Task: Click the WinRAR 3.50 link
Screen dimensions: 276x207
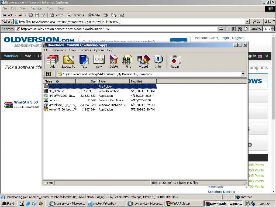Action: (x=26, y=102)
